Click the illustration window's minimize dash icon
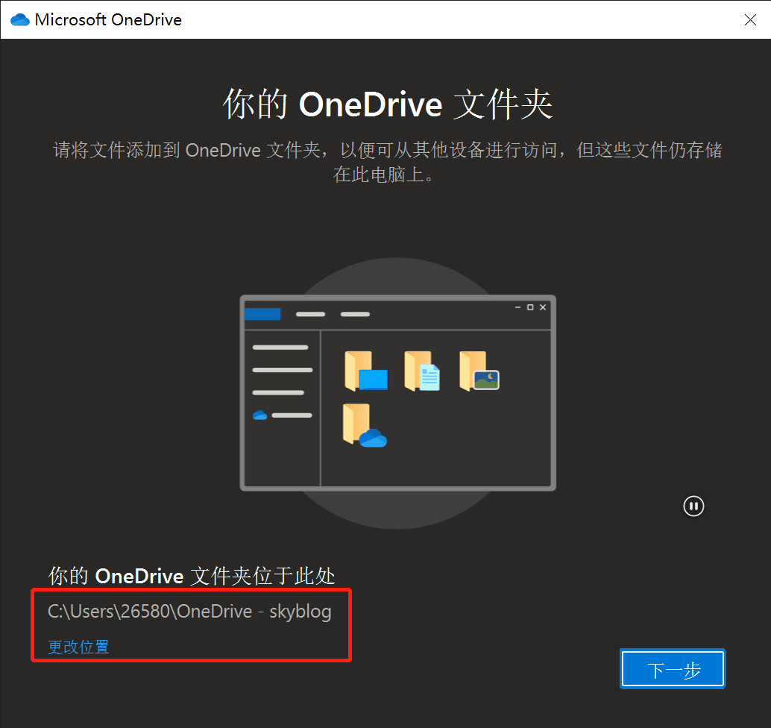The width and height of the screenshot is (771, 728). point(517,307)
